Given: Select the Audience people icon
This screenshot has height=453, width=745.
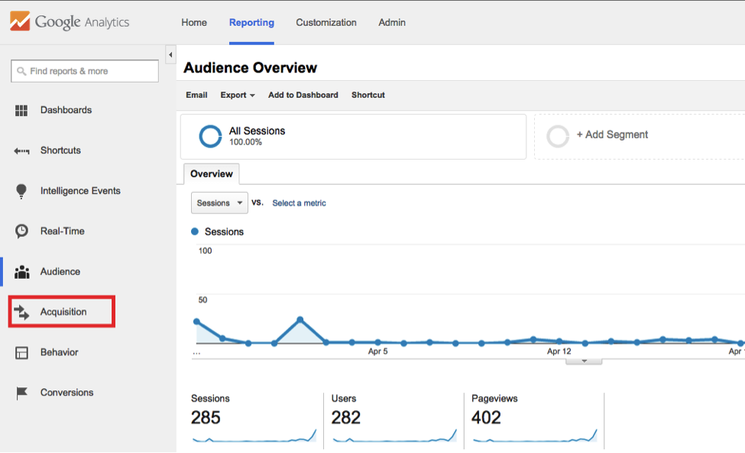Looking at the screenshot, I should 21,271.
